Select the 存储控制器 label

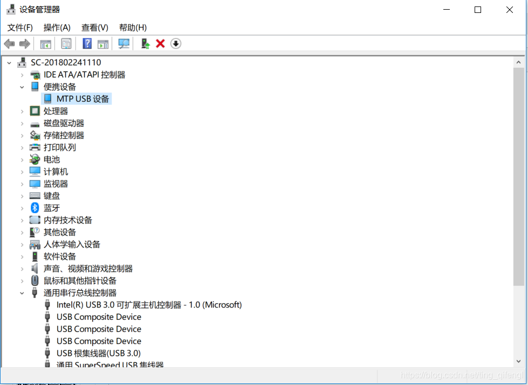(64, 135)
